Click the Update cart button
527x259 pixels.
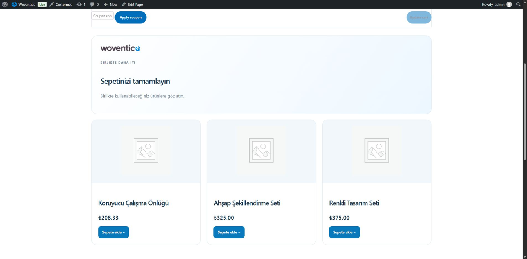coord(419,17)
